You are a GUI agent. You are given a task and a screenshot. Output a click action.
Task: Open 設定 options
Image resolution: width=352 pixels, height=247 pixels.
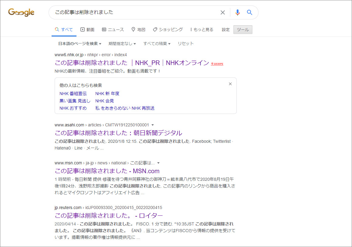tap(225, 30)
